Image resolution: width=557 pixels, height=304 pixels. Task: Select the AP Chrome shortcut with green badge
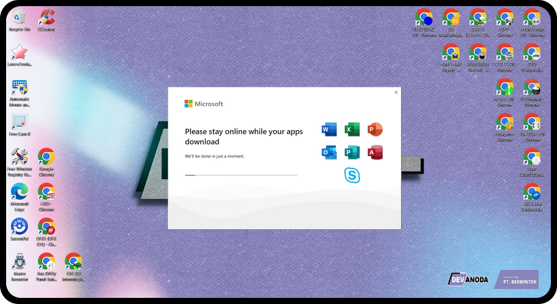point(505,93)
